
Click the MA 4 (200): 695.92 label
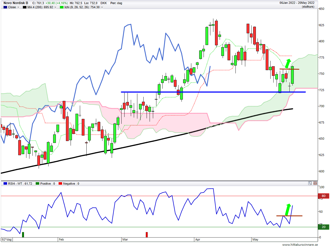click(40, 7)
